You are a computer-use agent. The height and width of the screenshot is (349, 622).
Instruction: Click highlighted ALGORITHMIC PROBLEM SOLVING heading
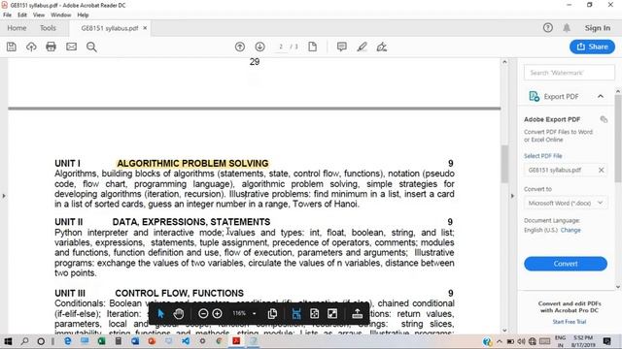[x=192, y=164]
